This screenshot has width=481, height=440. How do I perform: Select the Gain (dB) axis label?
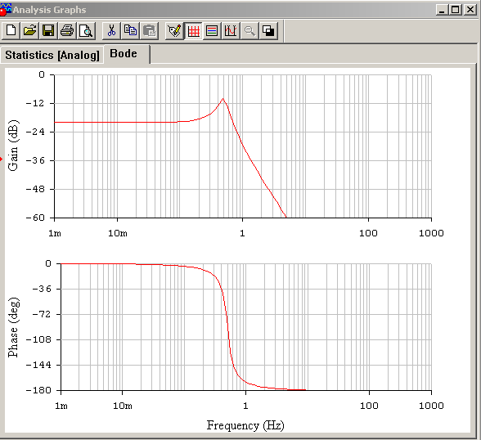pos(13,146)
